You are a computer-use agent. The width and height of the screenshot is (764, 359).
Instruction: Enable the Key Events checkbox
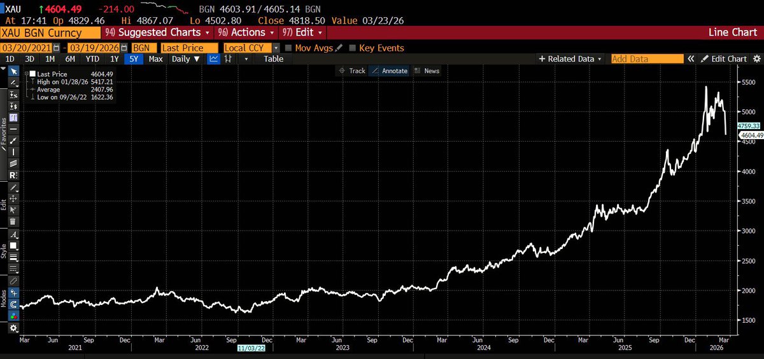(353, 48)
